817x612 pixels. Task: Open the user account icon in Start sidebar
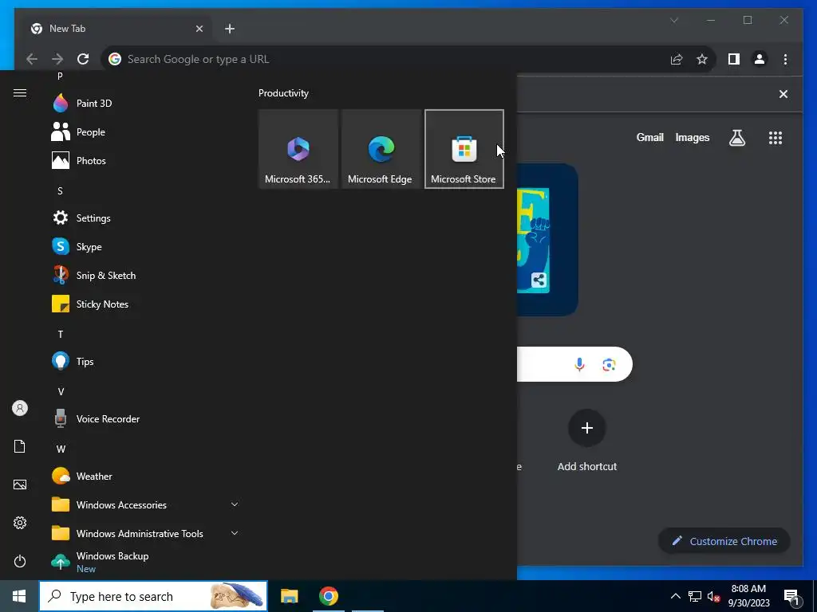click(20, 408)
